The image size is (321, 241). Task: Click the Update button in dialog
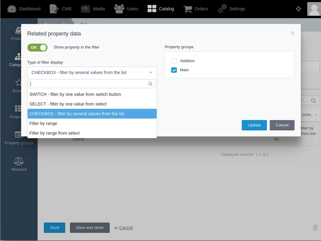point(254,125)
